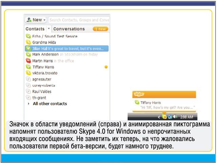The width and height of the screenshot is (217, 164).
Task: Click the 2:08 AM clock in taskbar
Action: point(186,117)
